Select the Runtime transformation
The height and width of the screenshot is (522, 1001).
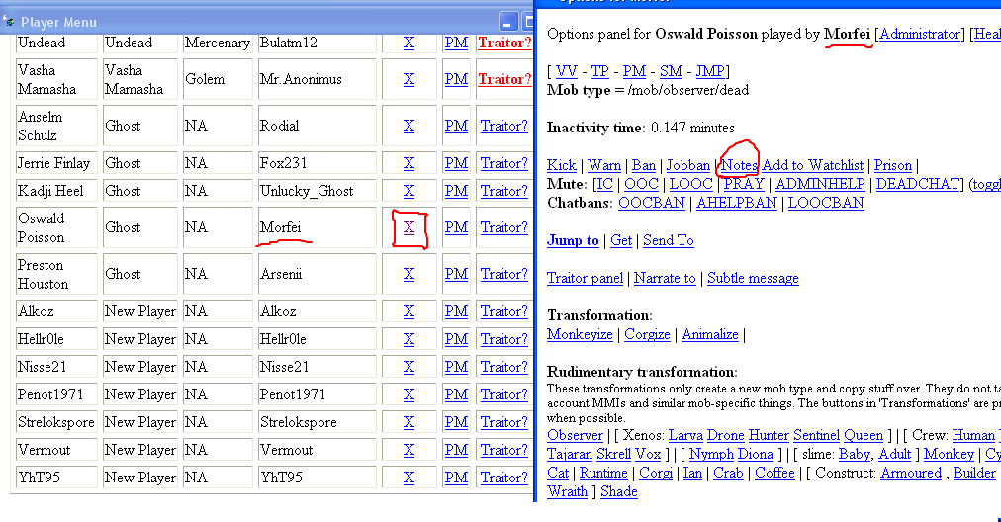click(603, 473)
